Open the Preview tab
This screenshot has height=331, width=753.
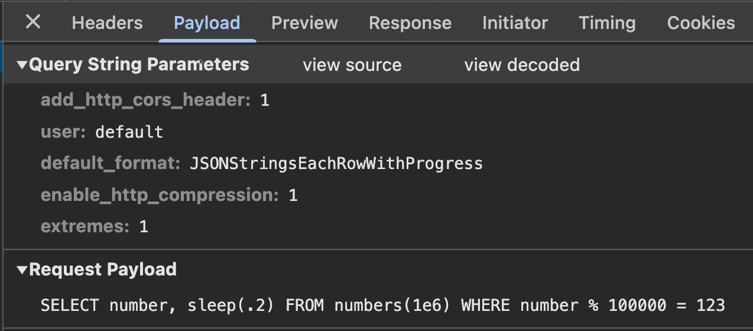304,23
